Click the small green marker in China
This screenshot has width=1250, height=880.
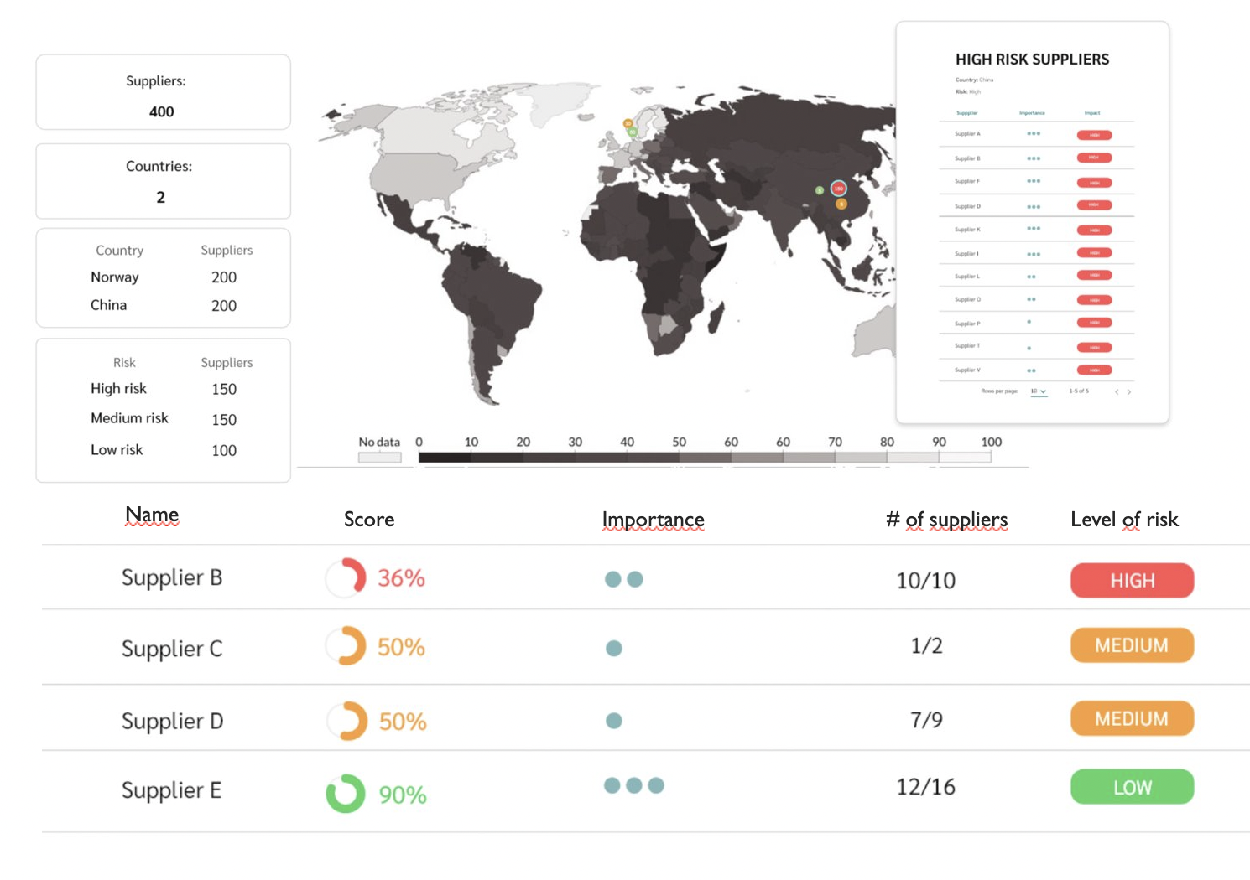pos(820,190)
